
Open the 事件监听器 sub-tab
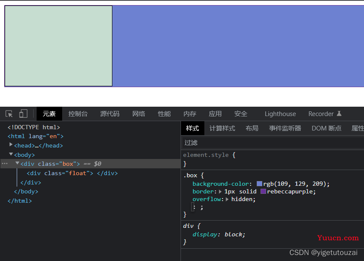(x=285, y=128)
